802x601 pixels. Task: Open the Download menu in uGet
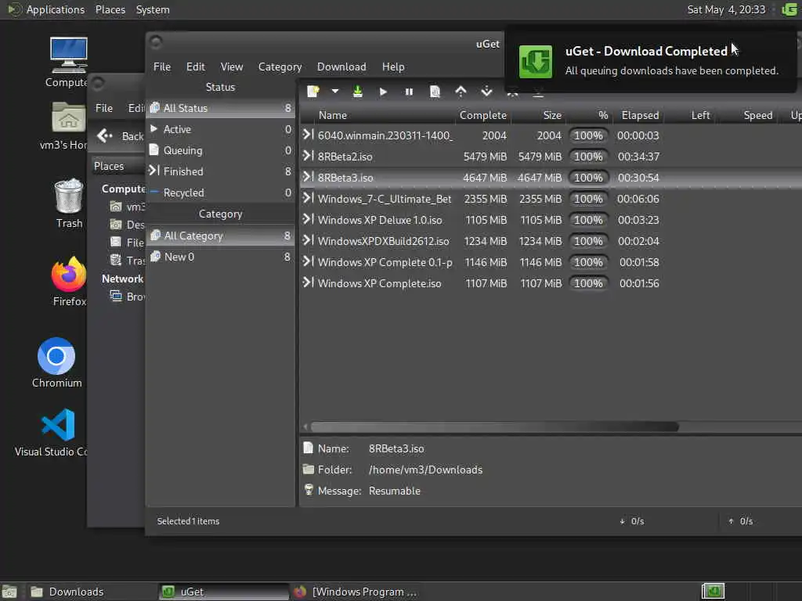pyautogui.click(x=341, y=67)
